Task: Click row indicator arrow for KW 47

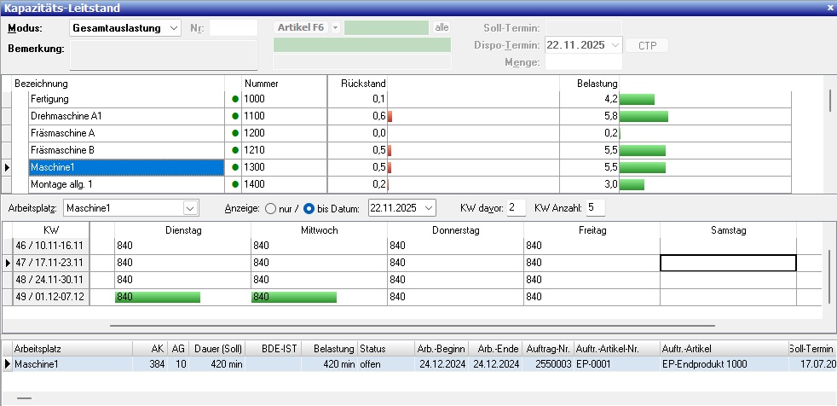Action: click(x=8, y=264)
